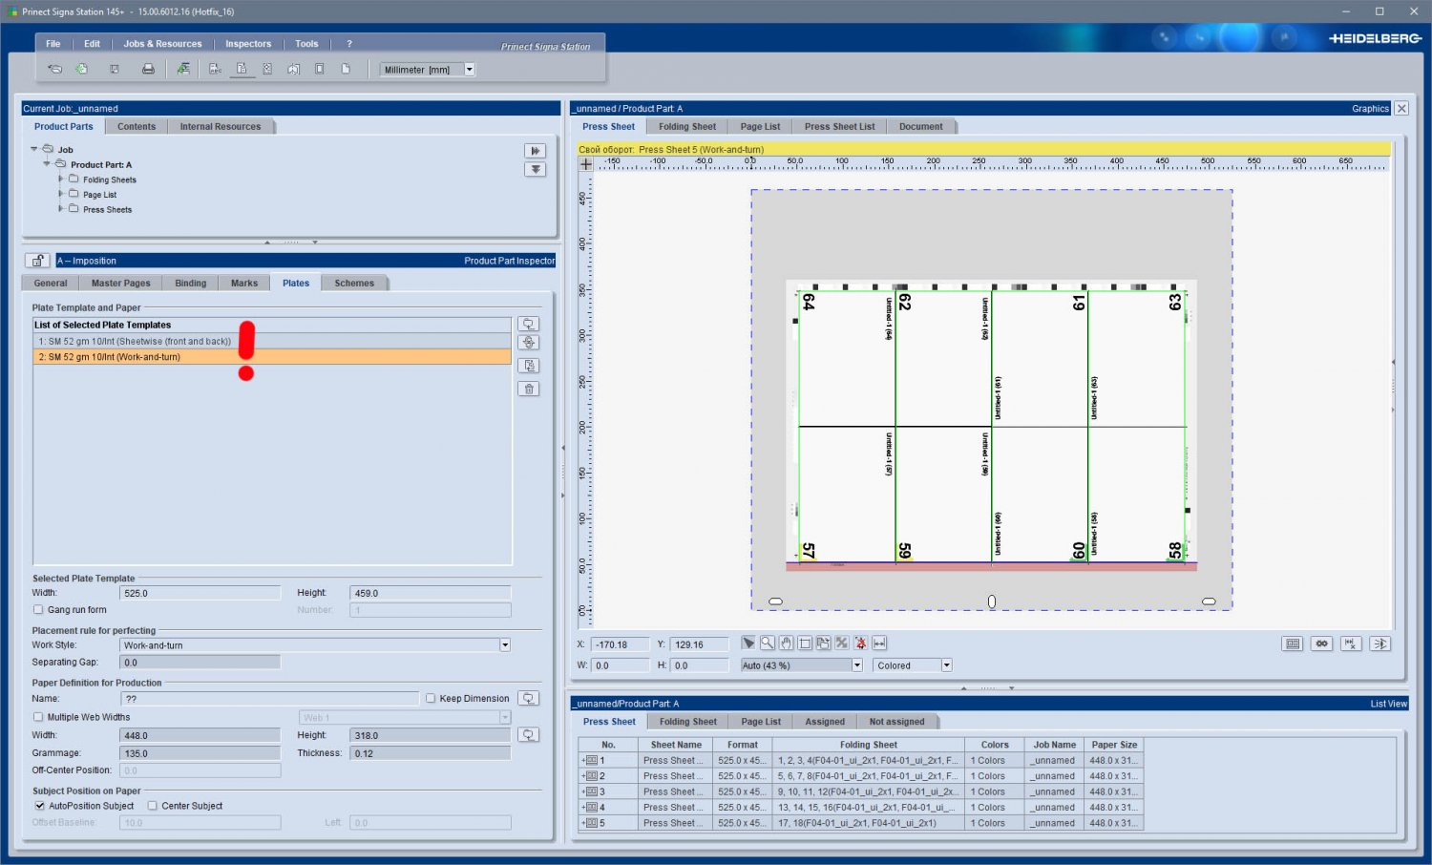
Task: Open the Jobs & Resources menu
Action: 162,44
